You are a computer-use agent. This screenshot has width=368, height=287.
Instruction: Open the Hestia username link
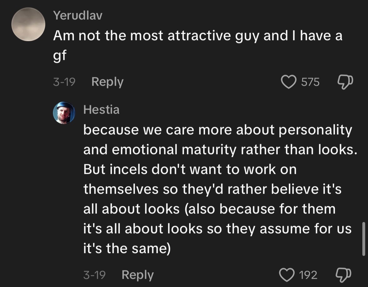101,110
